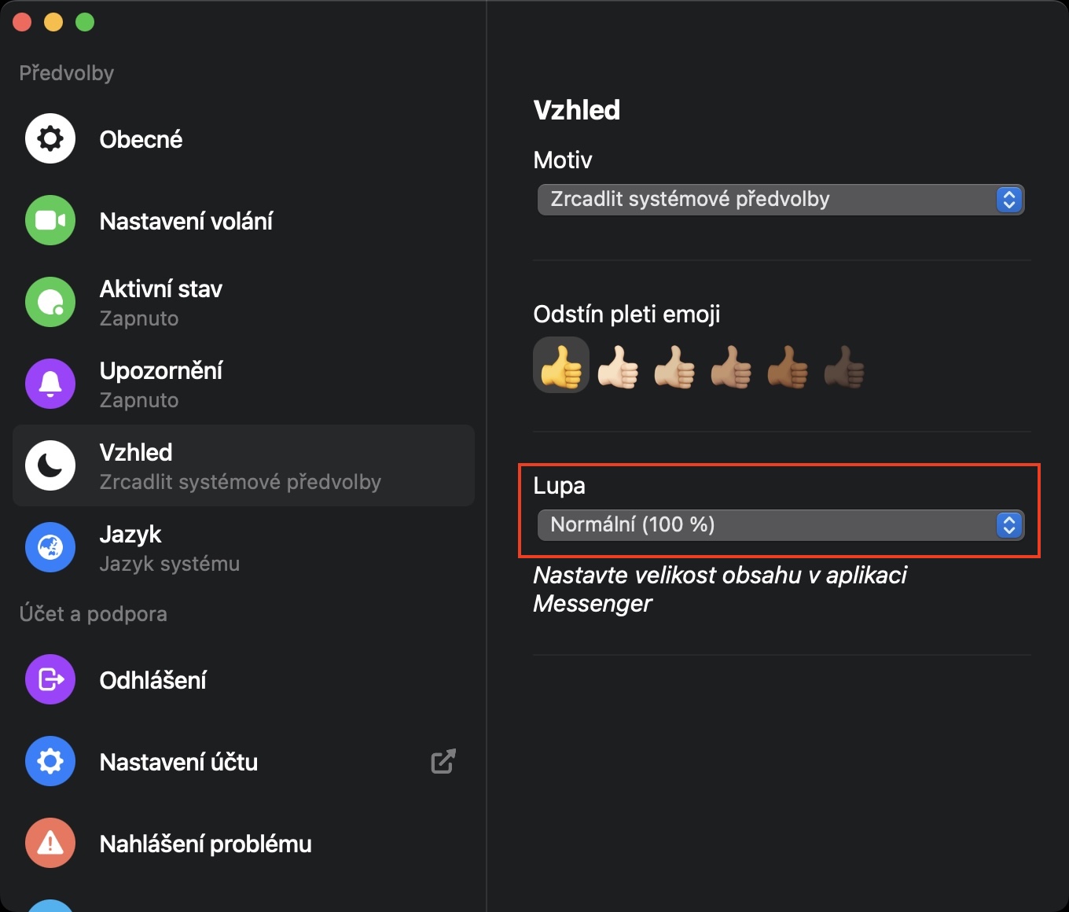Click the external link icon beside Nastavení účtu
The image size is (1069, 912).
(x=443, y=762)
